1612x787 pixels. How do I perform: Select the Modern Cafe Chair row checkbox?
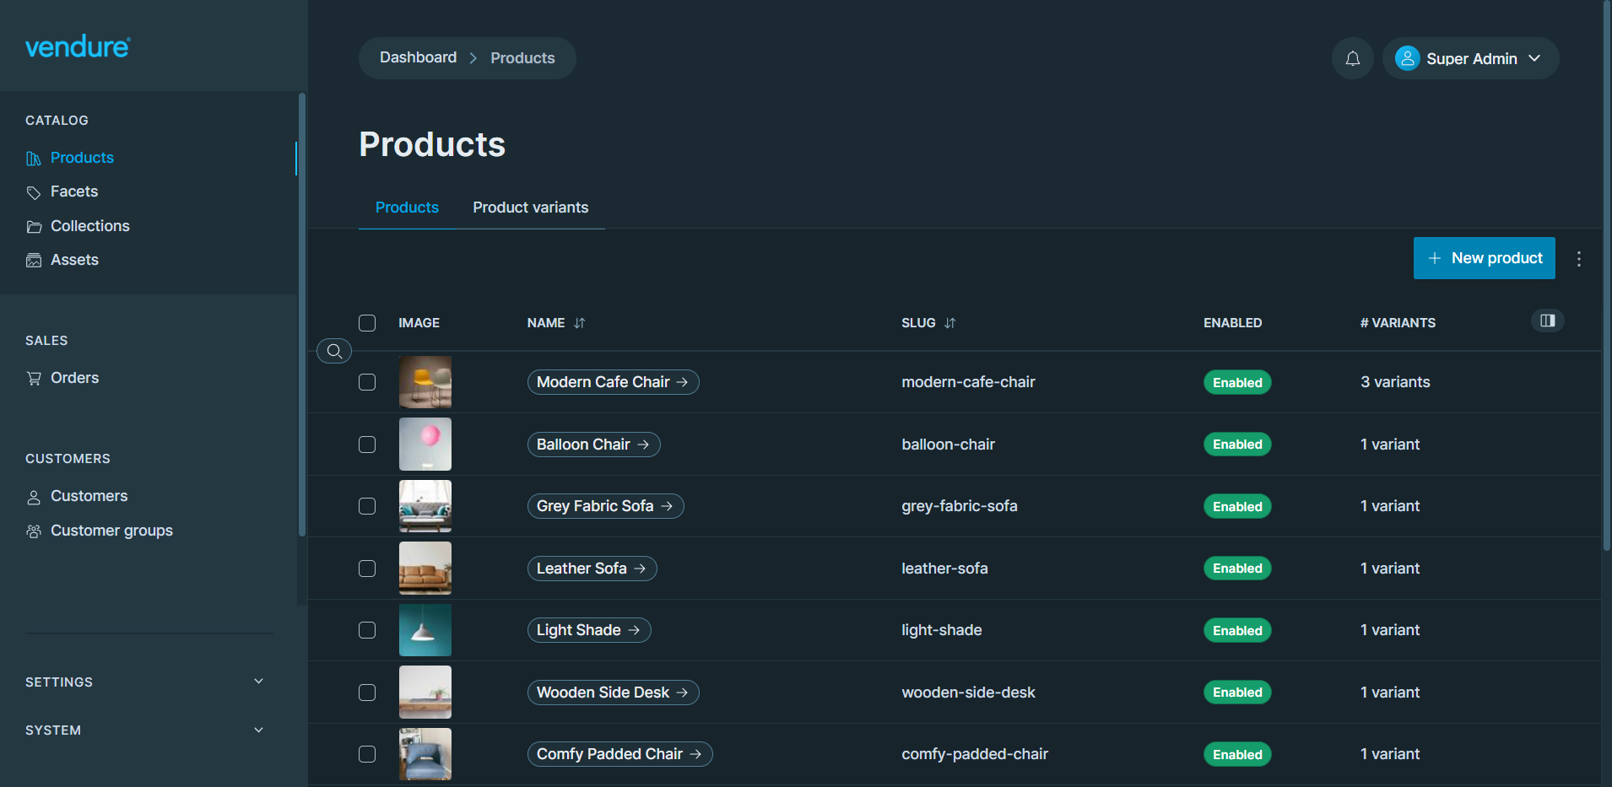(367, 382)
